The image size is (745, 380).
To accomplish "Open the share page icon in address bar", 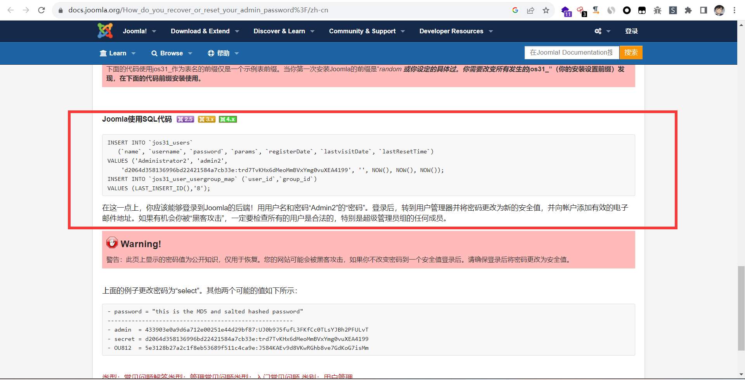I will pos(530,10).
